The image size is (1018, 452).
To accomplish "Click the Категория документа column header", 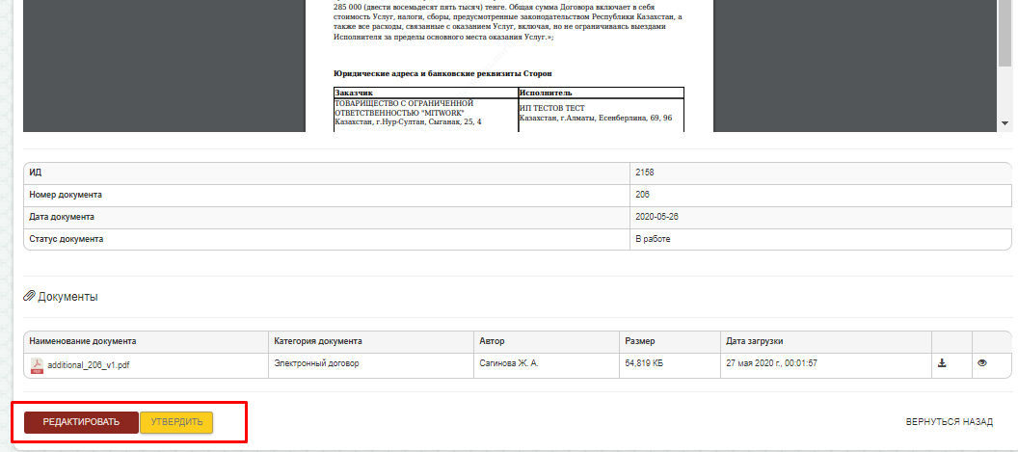I will click(318, 341).
